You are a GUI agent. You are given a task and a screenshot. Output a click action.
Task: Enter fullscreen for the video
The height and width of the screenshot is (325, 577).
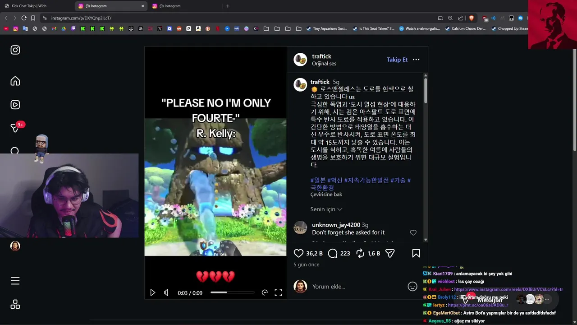point(278,292)
